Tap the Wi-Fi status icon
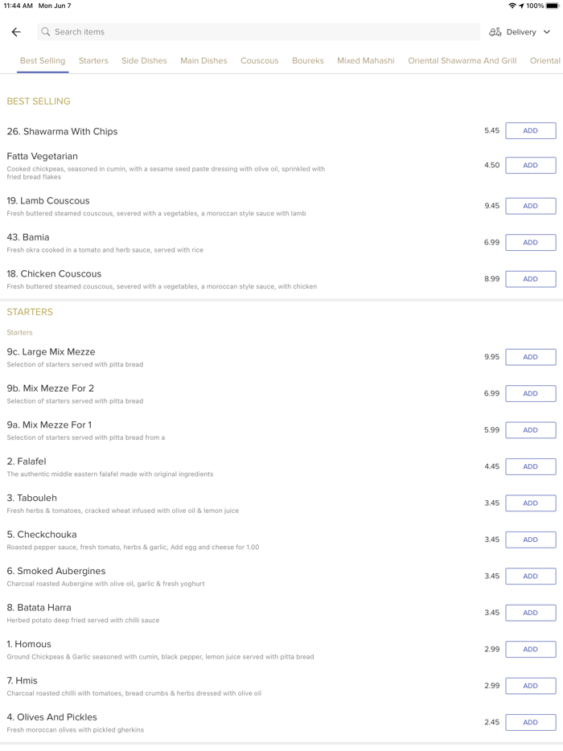563x751 pixels. tap(512, 6)
